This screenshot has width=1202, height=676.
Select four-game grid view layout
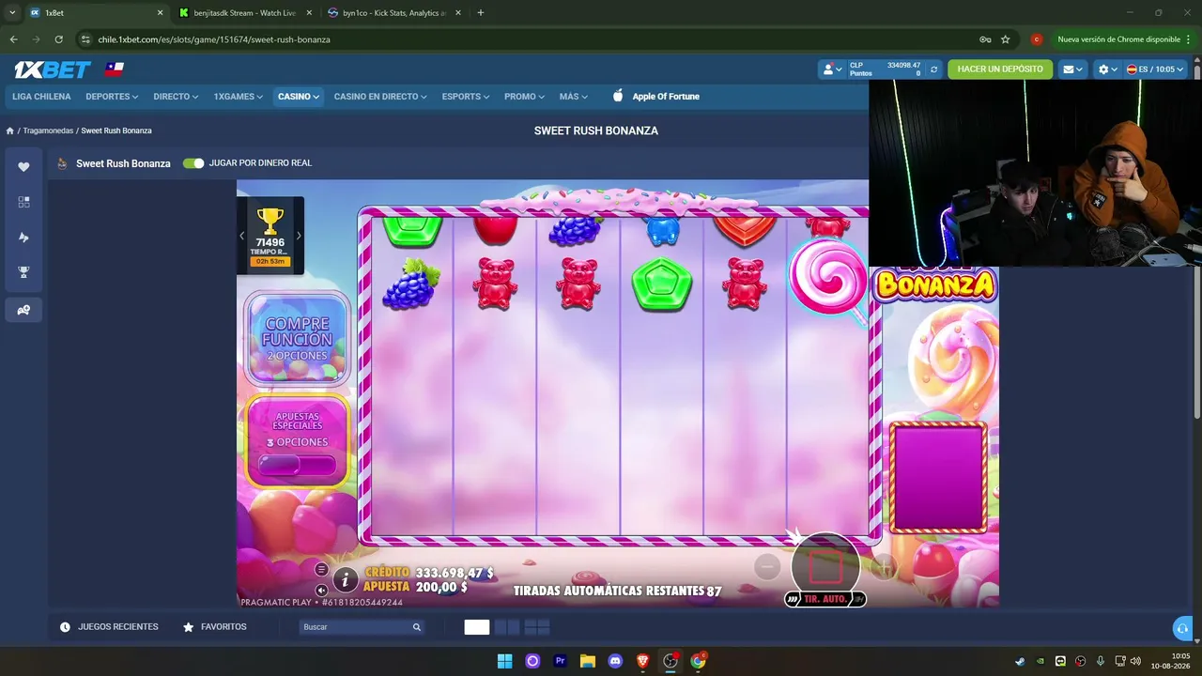pos(537,627)
